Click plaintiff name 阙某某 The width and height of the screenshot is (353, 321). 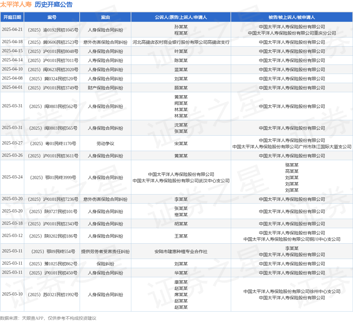[x=181, y=103]
